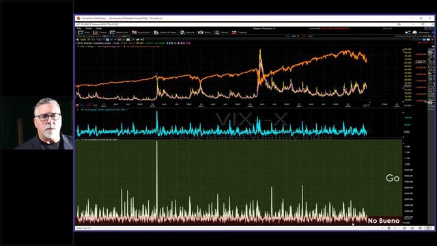Expand the SP-500 comparison legend dropdown
Viewport: 437px width, 246px height.
click(143, 46)
